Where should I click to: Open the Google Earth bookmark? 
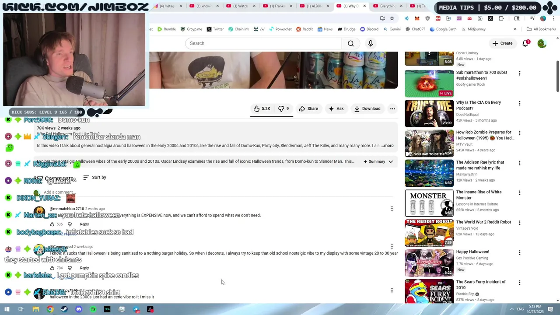(x=443, y=29)
